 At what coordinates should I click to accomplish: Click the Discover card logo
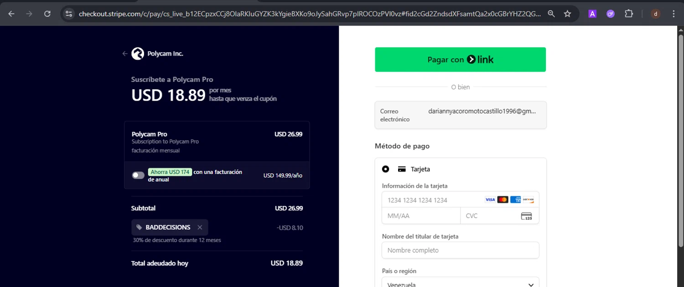click(528, 200)
